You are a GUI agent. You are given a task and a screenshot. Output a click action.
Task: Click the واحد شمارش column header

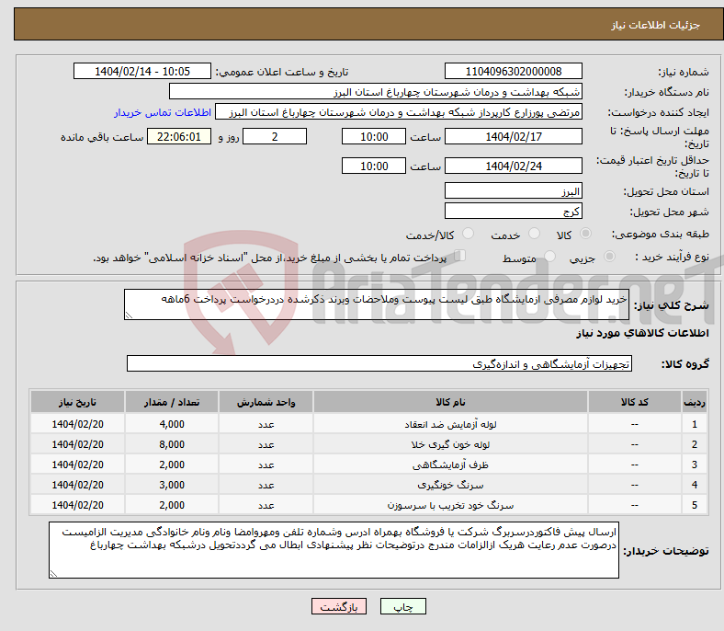[x=266, y=402]
